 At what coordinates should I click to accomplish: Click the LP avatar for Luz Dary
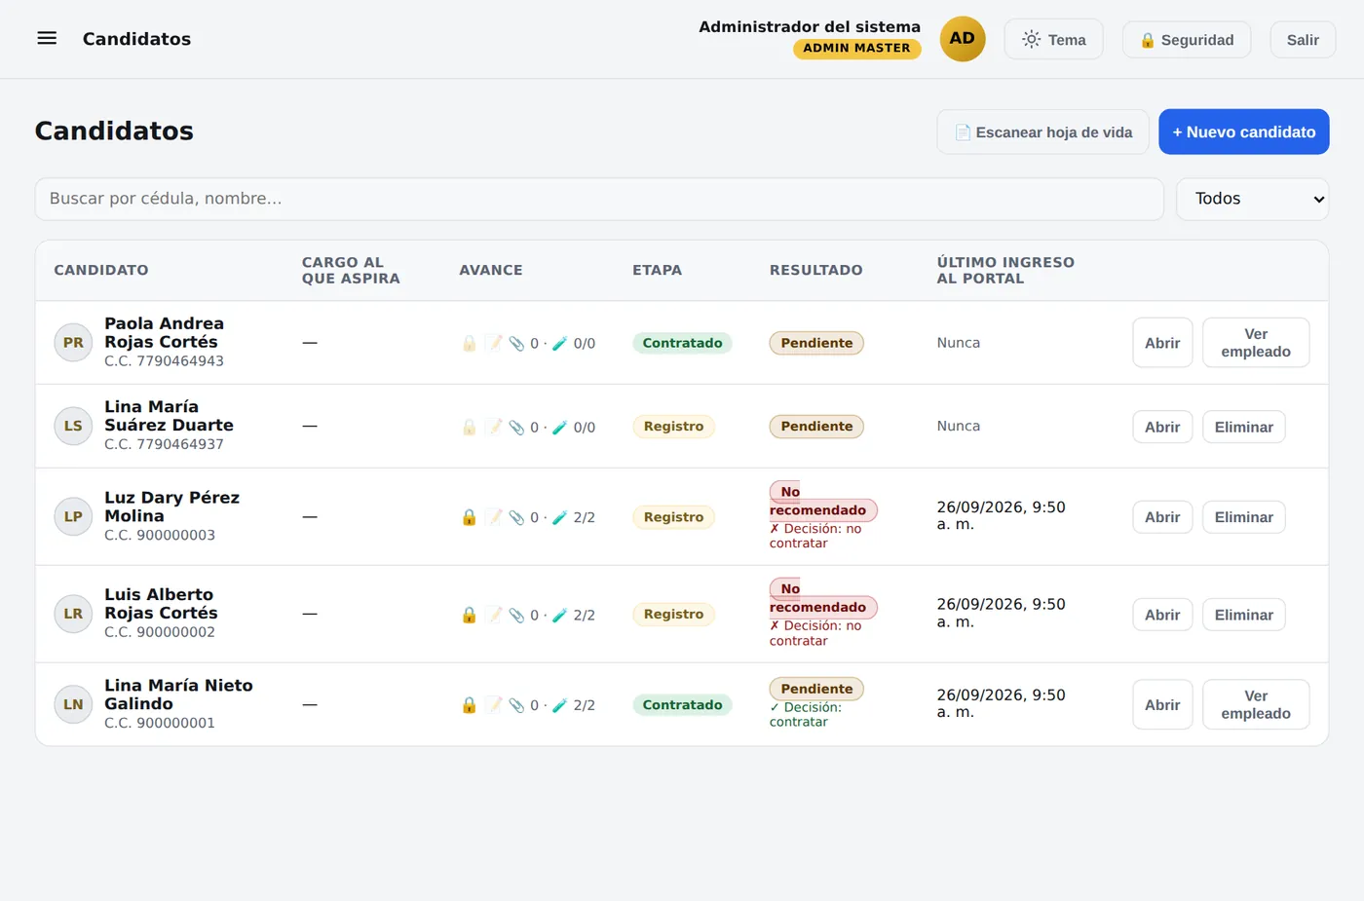click(x=73, y=516)
